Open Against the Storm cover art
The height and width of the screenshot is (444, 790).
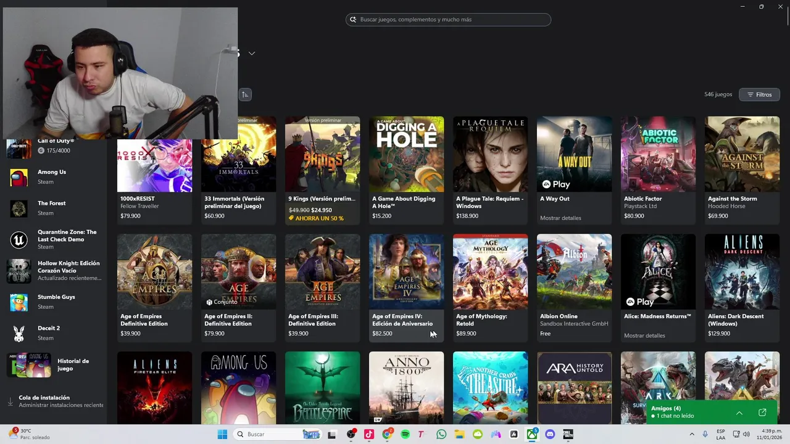742,154
